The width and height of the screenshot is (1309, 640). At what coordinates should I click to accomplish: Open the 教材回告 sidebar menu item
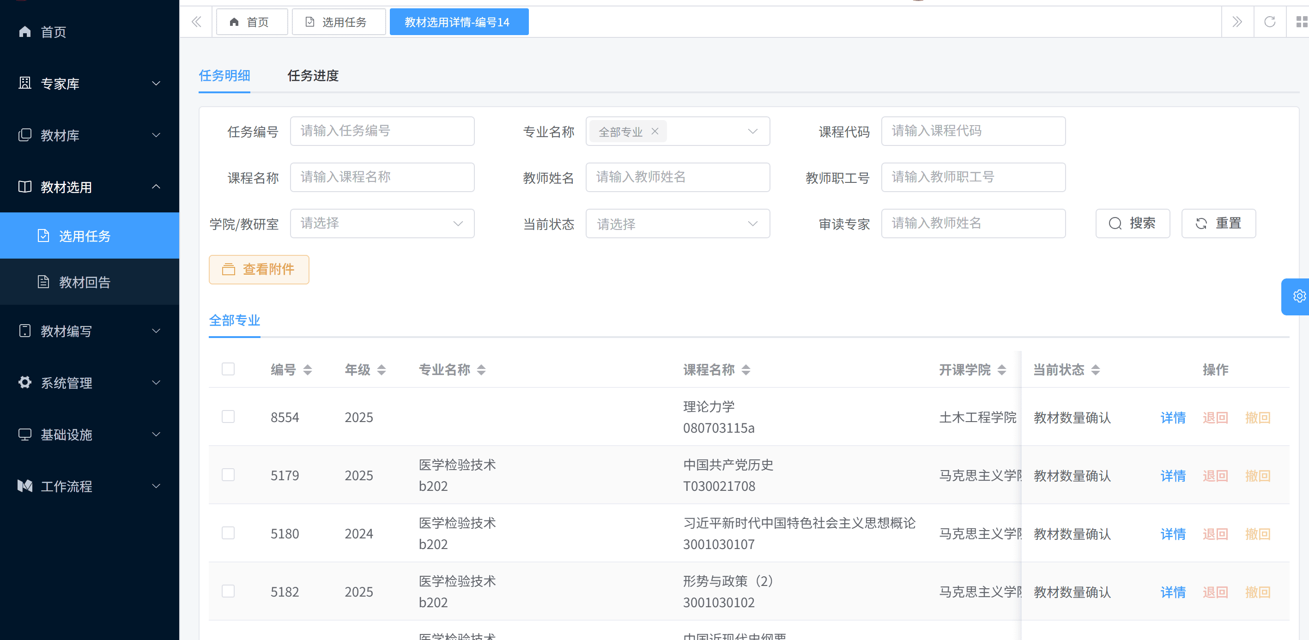coord(85,282)
